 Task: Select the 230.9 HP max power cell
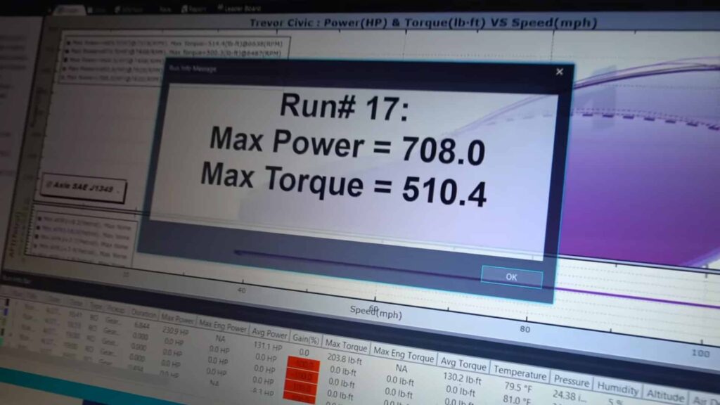tap(175, 330)
